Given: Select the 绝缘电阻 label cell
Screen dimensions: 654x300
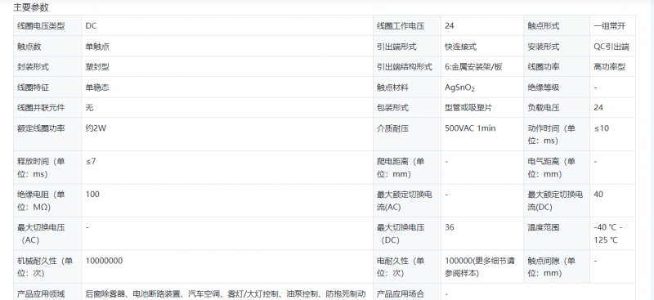Looking at the screenshot, I should point(47,201).
